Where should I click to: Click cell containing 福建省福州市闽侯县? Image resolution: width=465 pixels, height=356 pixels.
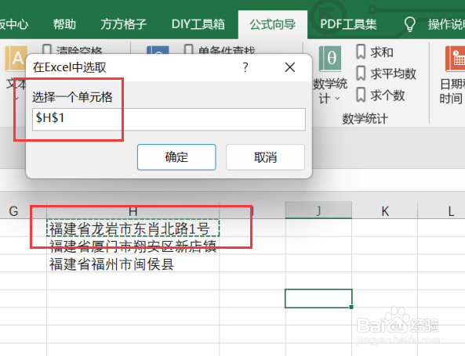pos(133,264)
